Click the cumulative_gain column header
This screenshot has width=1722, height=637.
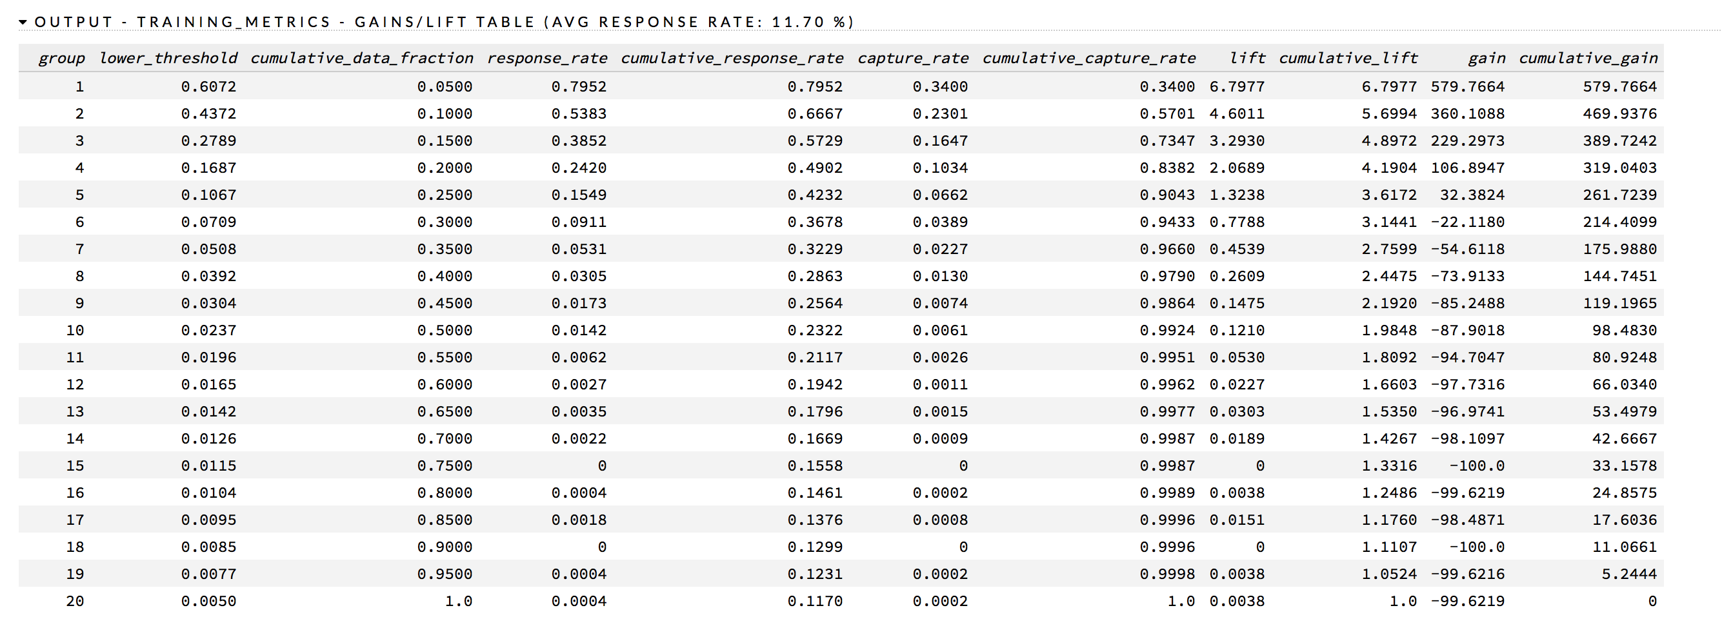click(1588, 58)
